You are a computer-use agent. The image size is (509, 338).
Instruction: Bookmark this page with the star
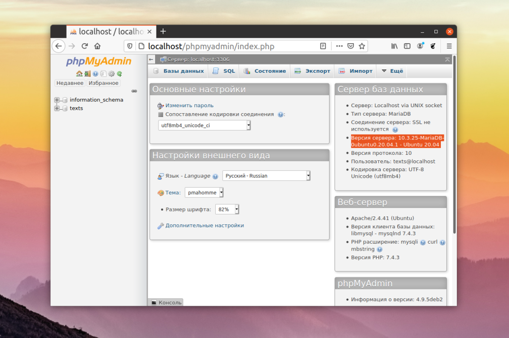[362, 46]
